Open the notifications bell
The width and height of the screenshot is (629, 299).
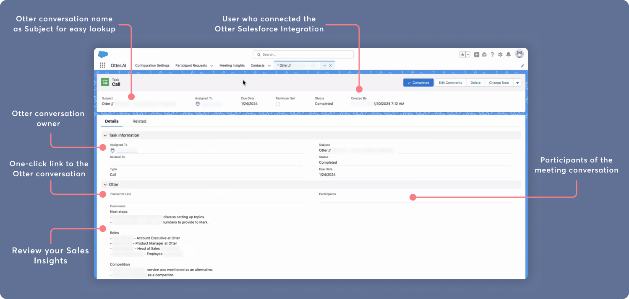click(508, 54)
